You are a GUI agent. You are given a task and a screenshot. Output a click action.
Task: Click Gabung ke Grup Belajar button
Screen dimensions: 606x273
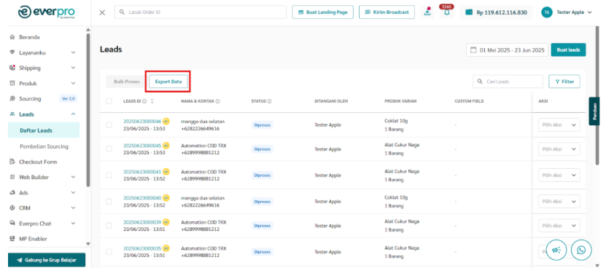click(47, 260)
